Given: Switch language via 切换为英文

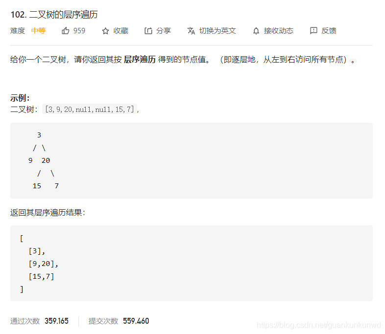Looking at the screenshot, I should point(217,31).
